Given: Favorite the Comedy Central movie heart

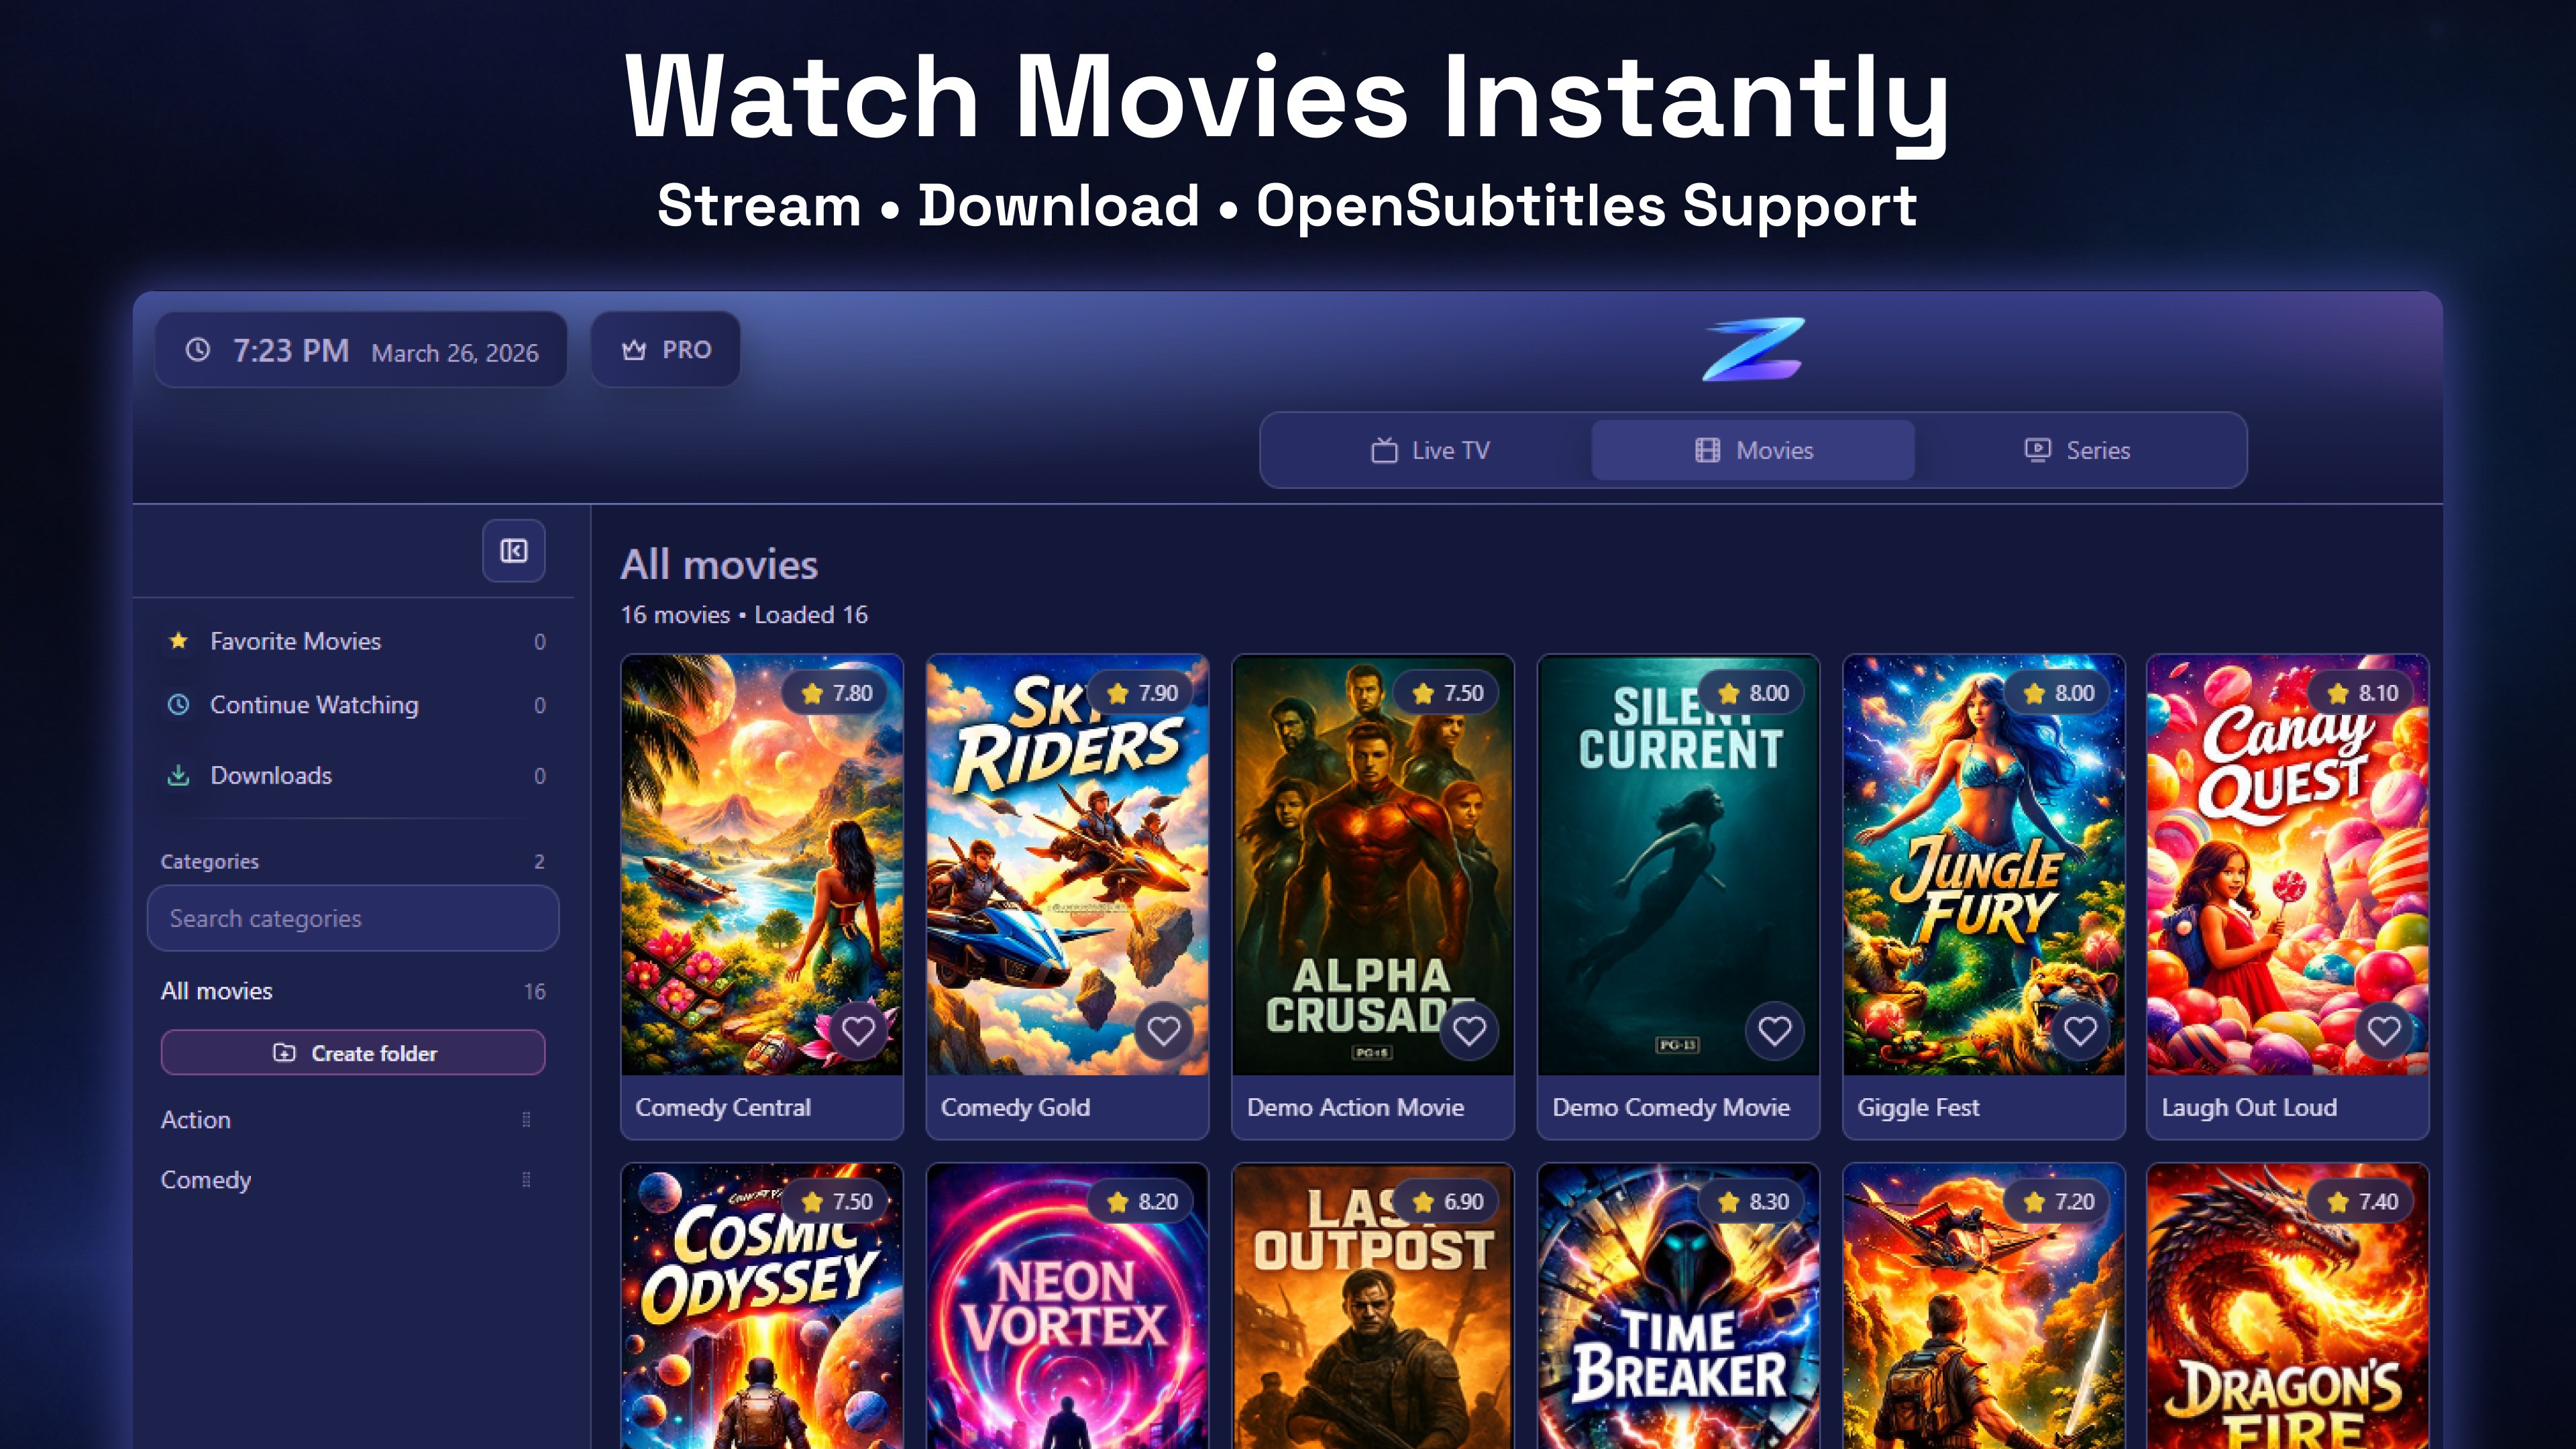Looking at the screenshot, I should click(858, 1030).
